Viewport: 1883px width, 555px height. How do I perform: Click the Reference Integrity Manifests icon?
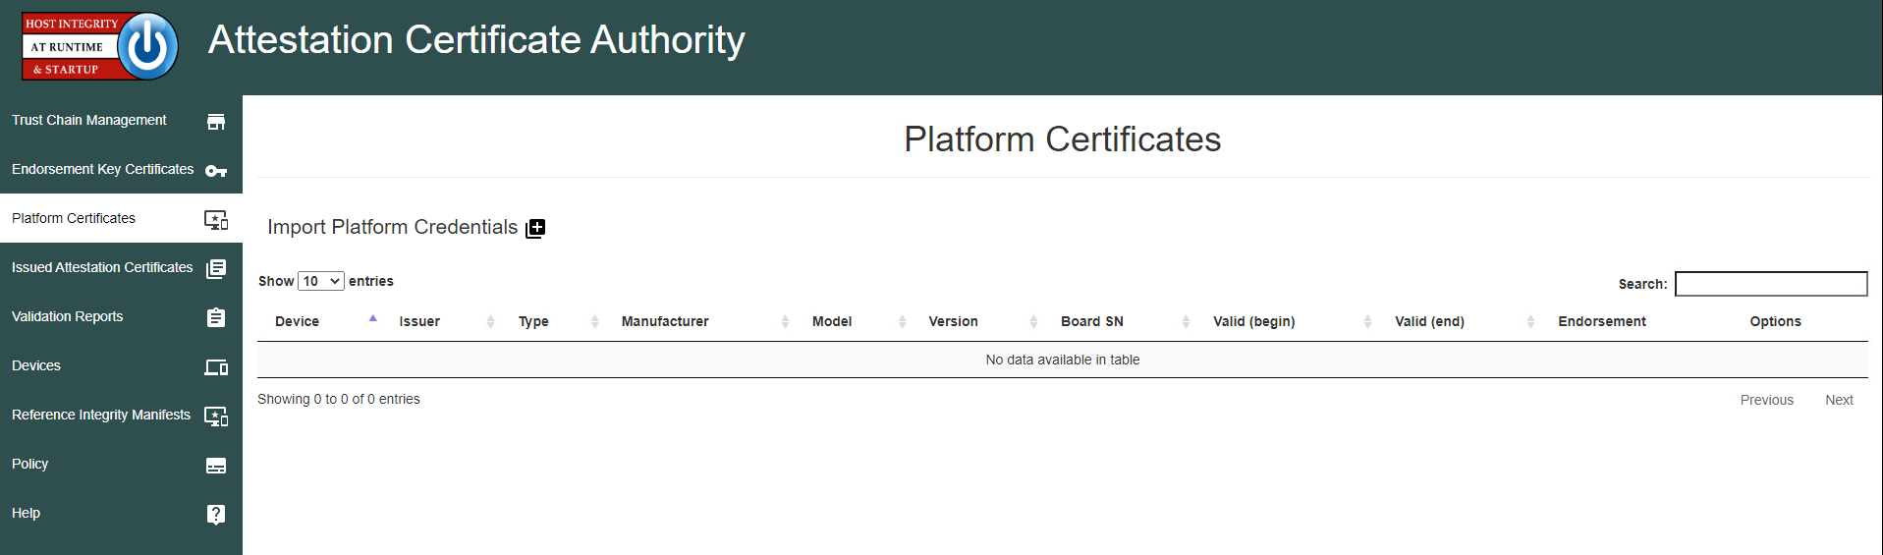pyautogui.click(x=216, y=416)
